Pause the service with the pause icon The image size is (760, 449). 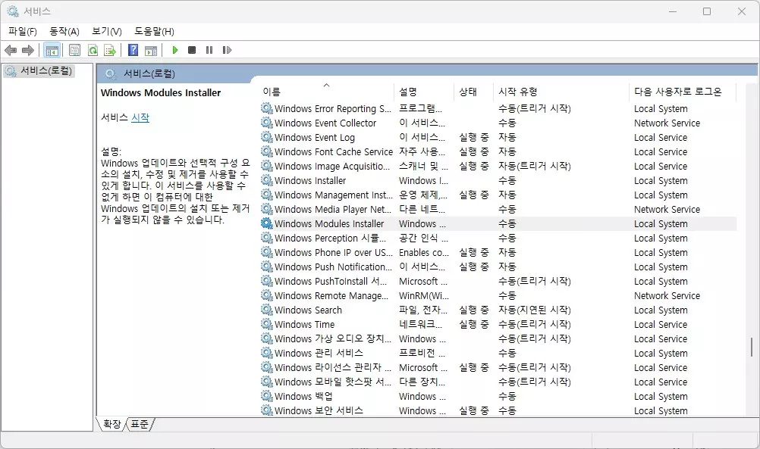[209, 50]
